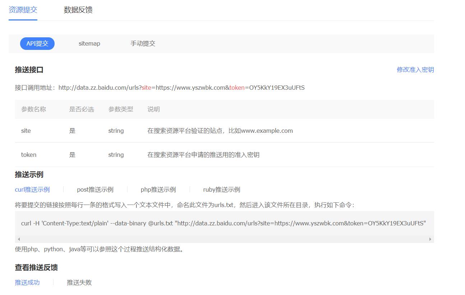Screen dimensions: 465x295
Task: Show the curl推送示例 example
Action: [x=32, y=189]
